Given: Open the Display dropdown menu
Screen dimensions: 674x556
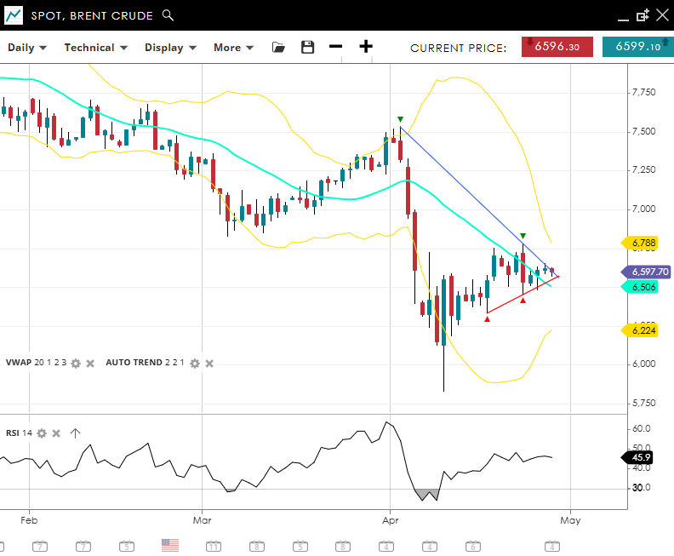Looking at the screenshot, I should [170, 48].
